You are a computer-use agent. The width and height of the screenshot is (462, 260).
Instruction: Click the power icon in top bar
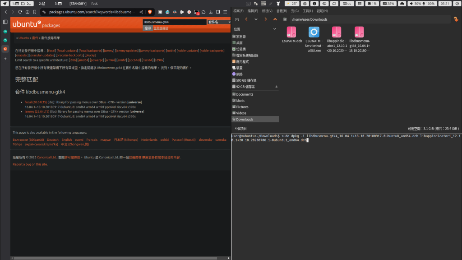(x=457, y=4)
